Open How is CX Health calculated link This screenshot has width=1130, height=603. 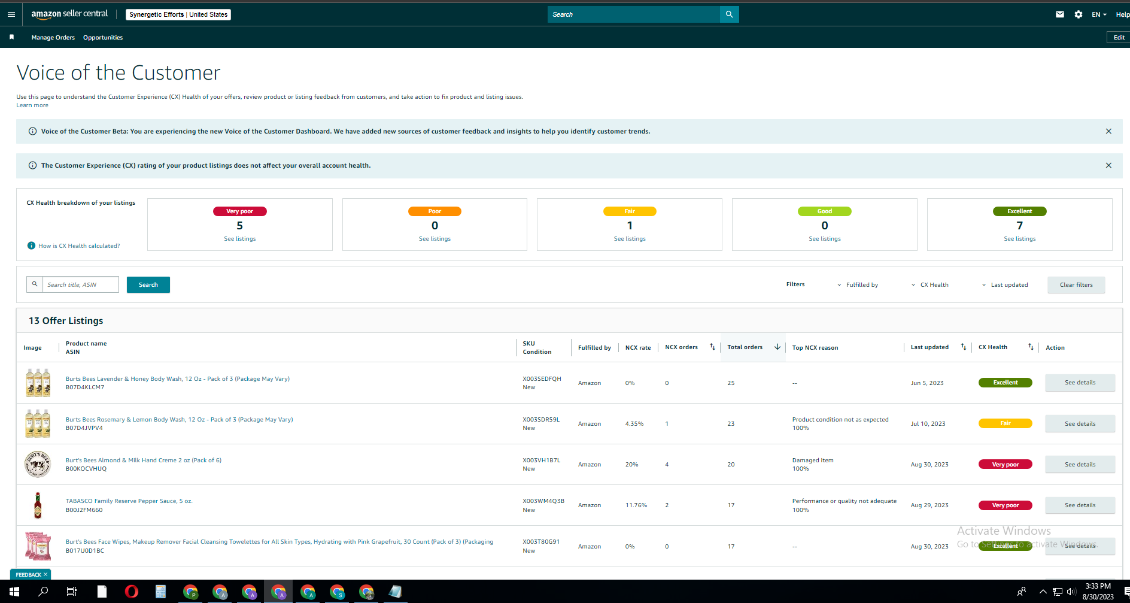pos(79,246)
